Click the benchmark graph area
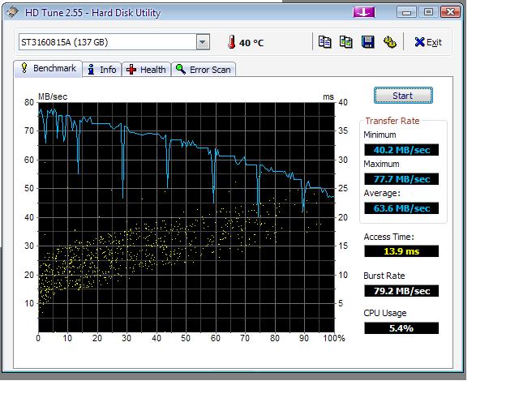This screenshot has height=415, width=519. point(187,217)
